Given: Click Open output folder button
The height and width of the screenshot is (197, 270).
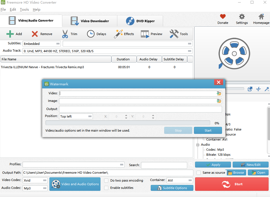Looking at the screenshot, I should [x=258, y=173].
